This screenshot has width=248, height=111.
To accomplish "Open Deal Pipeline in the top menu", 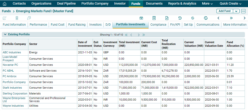I will pos(66,4).
